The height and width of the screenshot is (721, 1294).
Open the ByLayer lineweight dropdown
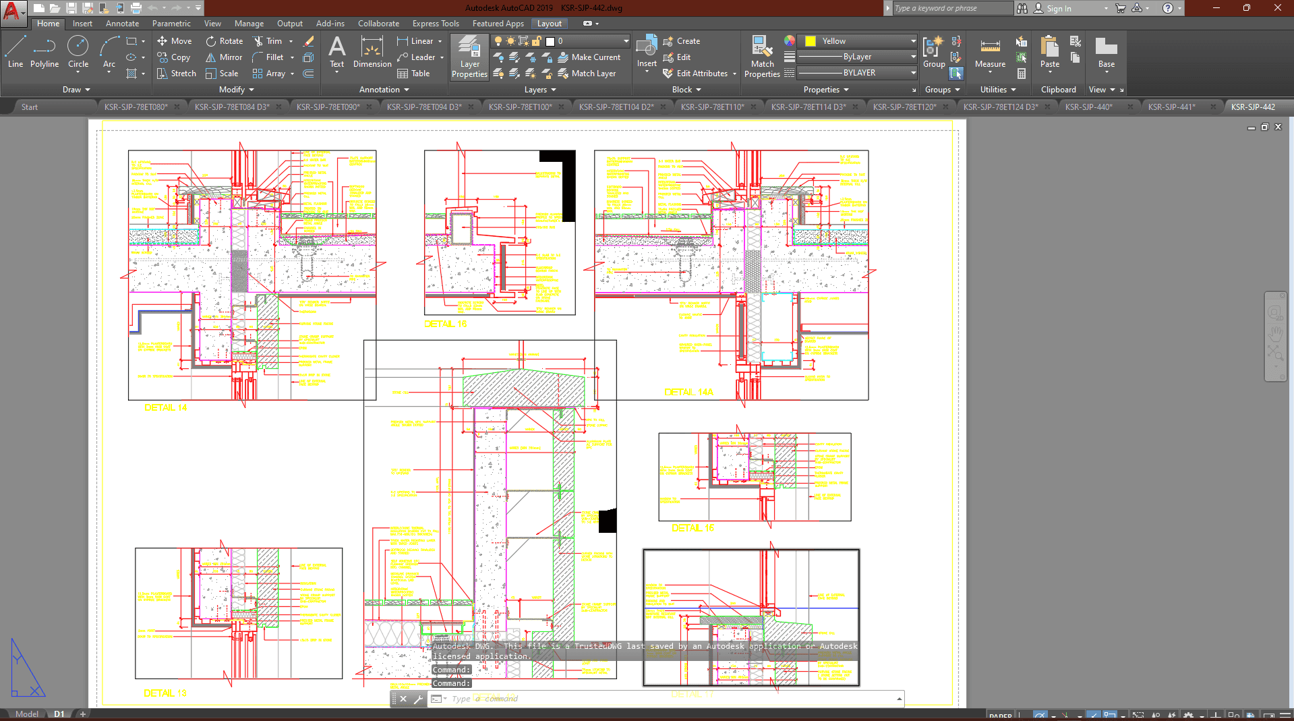point(913,57)
